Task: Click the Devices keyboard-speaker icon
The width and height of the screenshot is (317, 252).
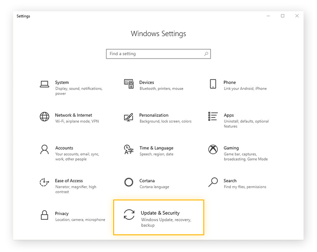Action: [x=129, y=84]
